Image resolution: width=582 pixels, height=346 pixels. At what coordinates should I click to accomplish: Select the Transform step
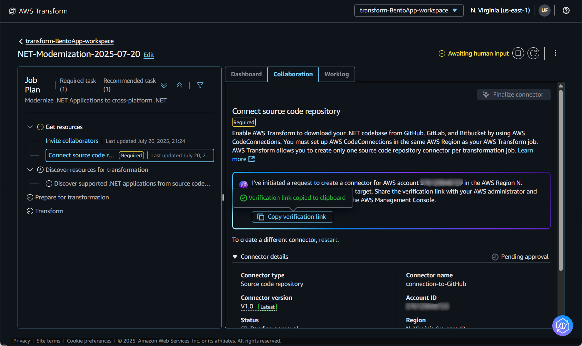49,211
